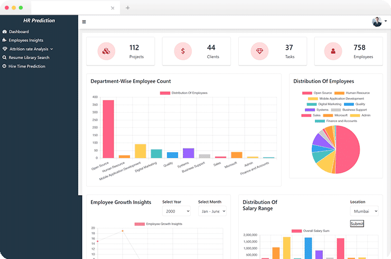Open the Select Month dropdown

pos(212,211)
